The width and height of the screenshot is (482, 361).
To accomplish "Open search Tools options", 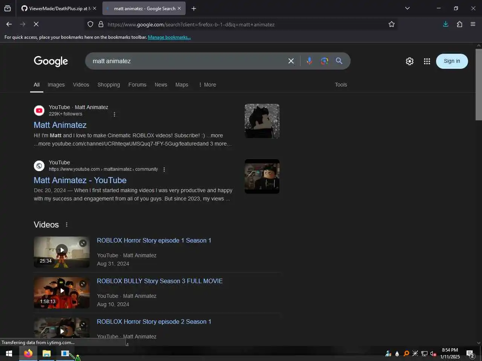I will point(341,85).
